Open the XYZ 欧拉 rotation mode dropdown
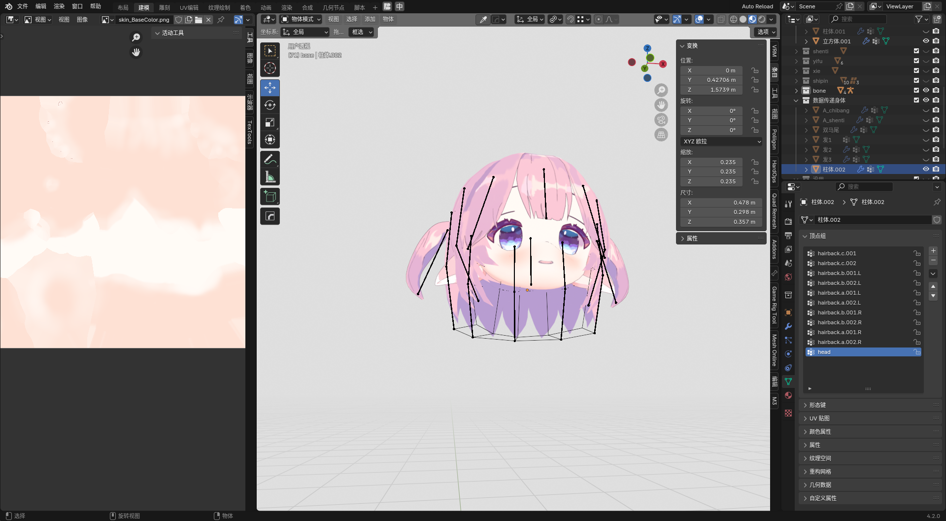Viewport: 946px width, 521px height. pyautogui.click(x=722, y=141)
